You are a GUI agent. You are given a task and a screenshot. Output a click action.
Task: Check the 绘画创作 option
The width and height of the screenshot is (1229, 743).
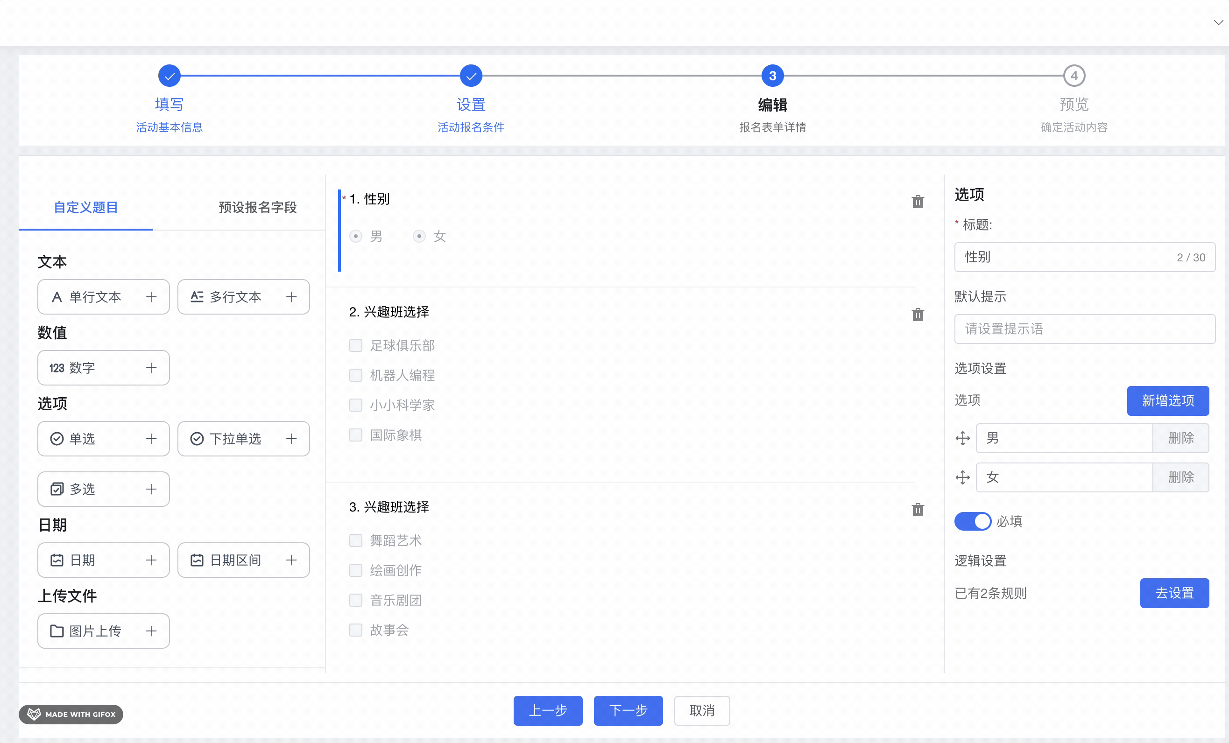356,570
